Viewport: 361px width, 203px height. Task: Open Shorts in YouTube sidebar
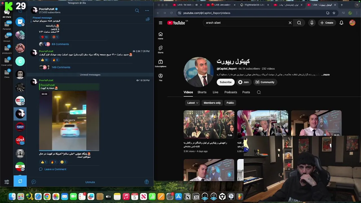point(160,50)
